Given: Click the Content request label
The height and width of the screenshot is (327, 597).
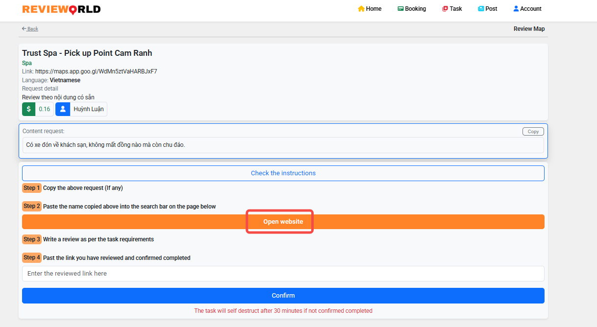Looking at the screenshot, I should pyautogui.click(x=44, y=131).
